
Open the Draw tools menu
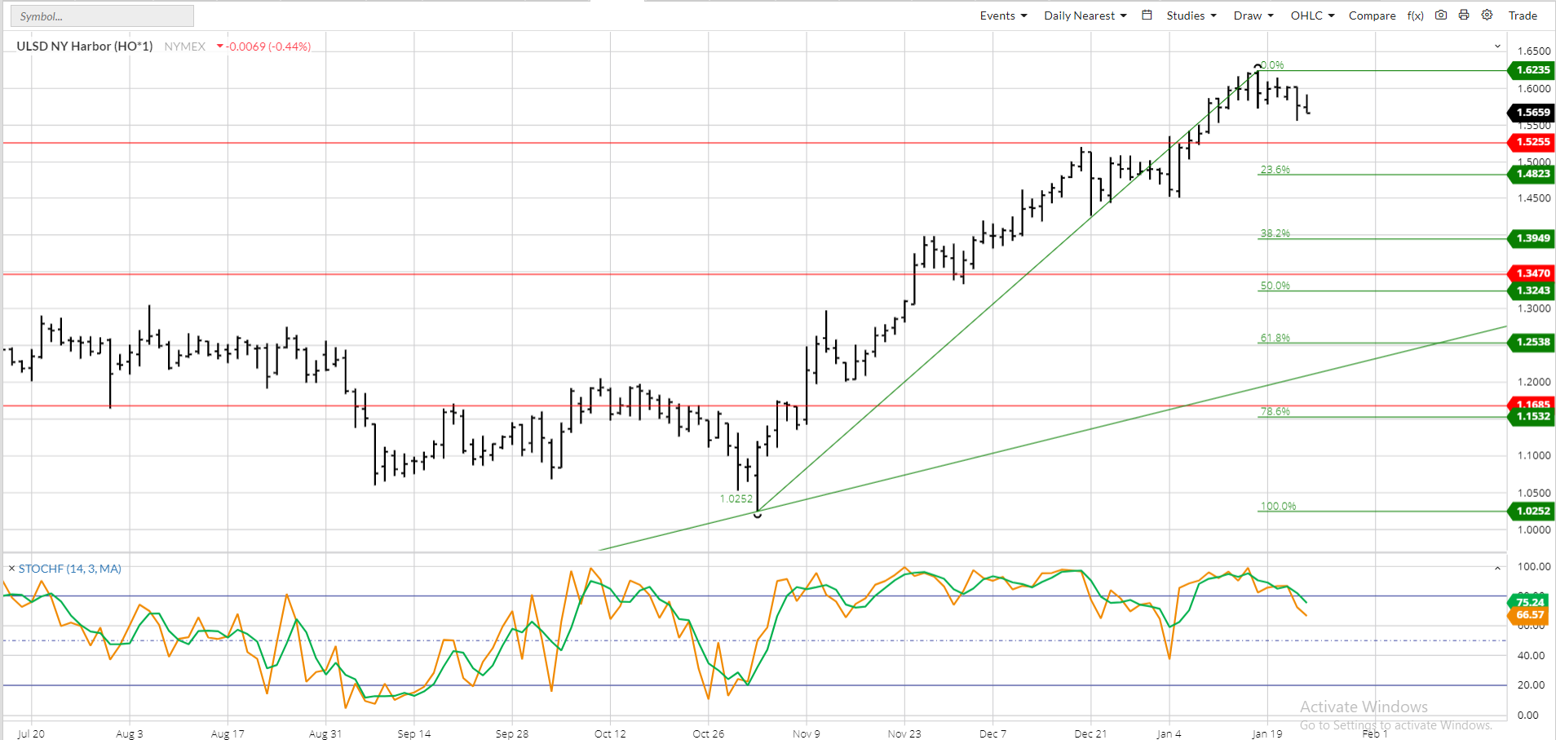click(1253, 16)
